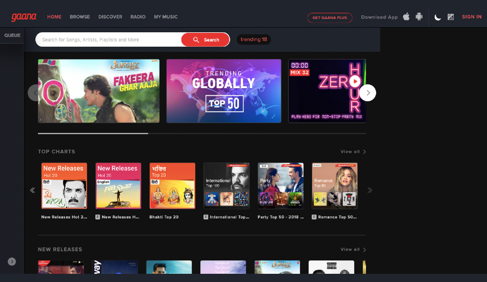This screenshot has height=282, width=487.
Task: Open Romance Top 50 chart cover
Action: point(335,186)
